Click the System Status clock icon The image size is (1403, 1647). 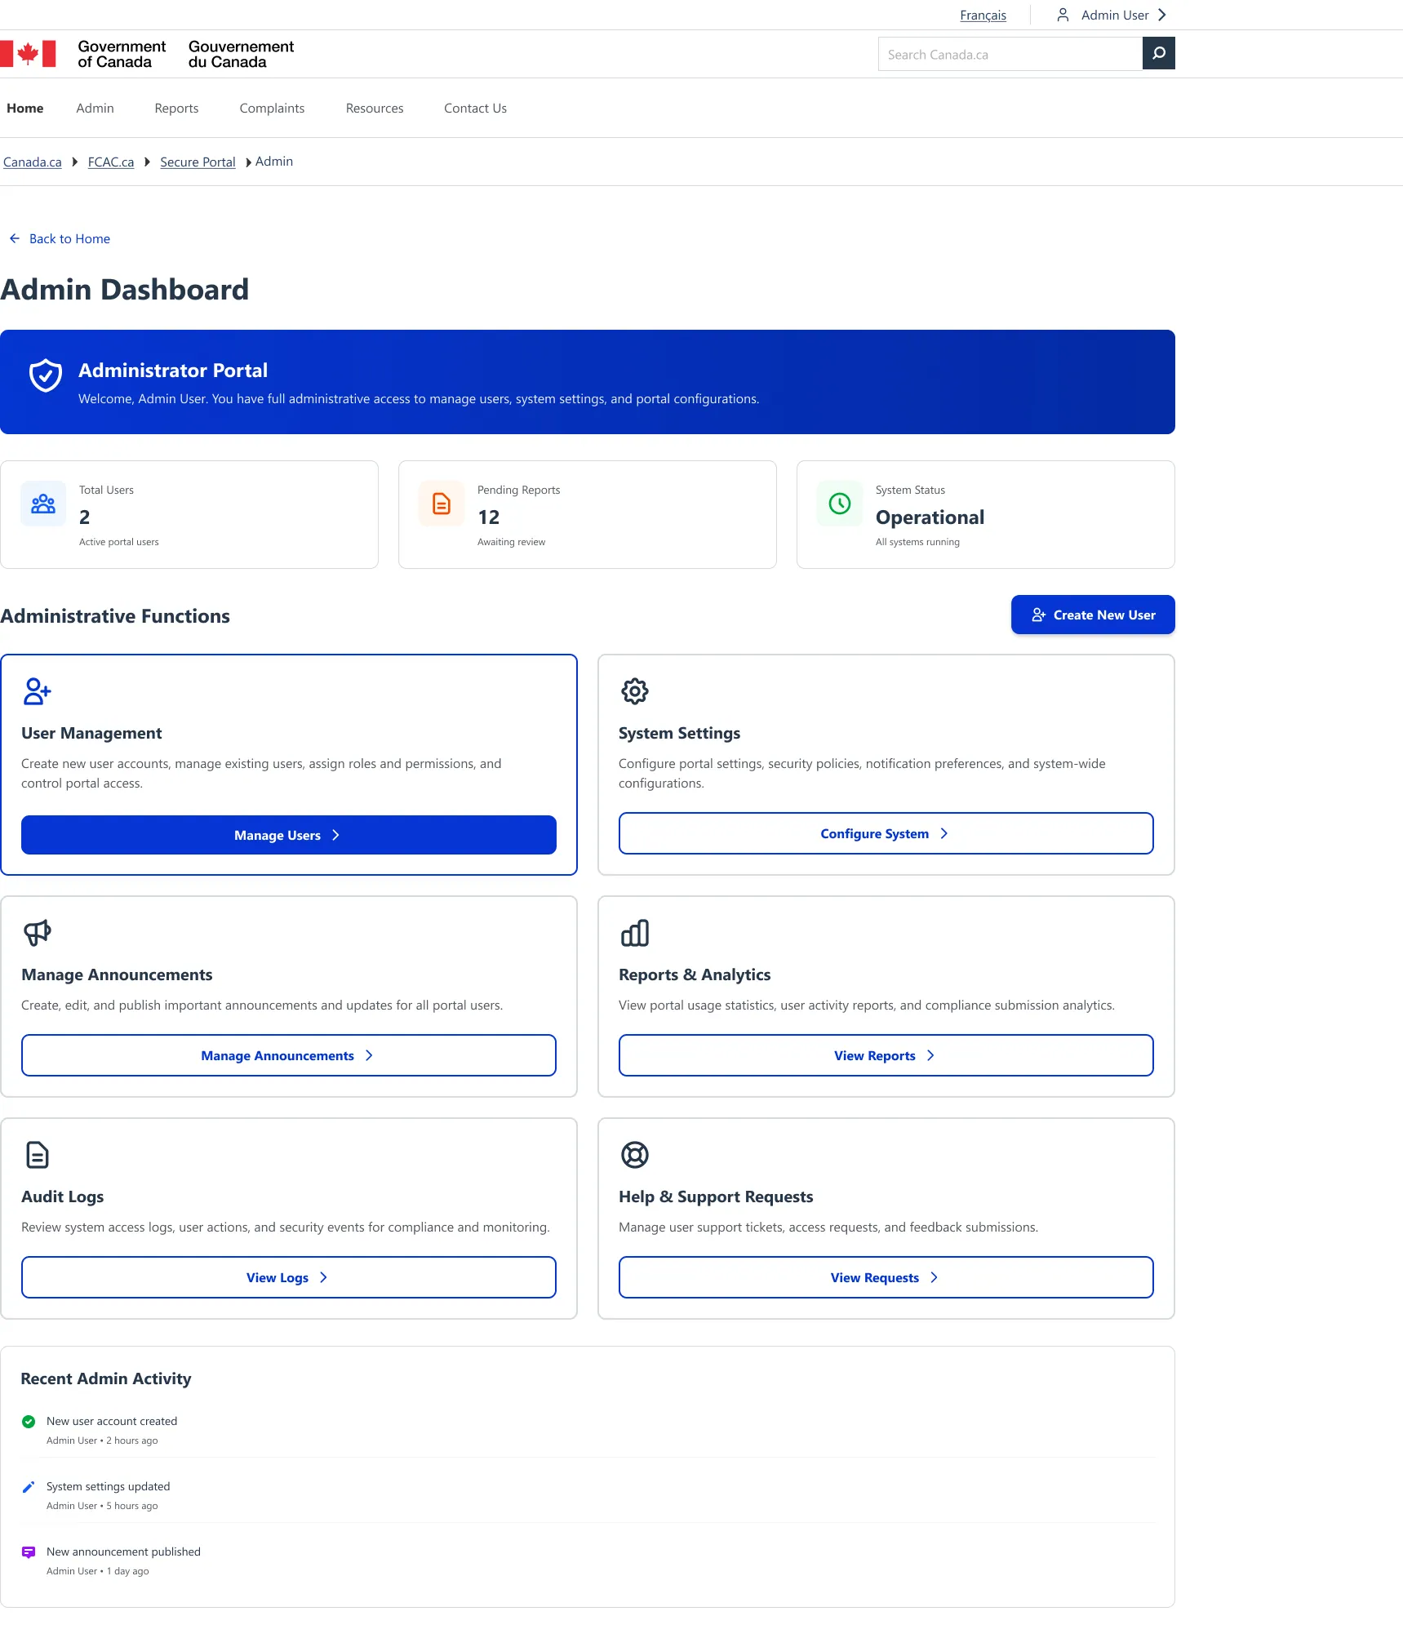pos(840,504)
